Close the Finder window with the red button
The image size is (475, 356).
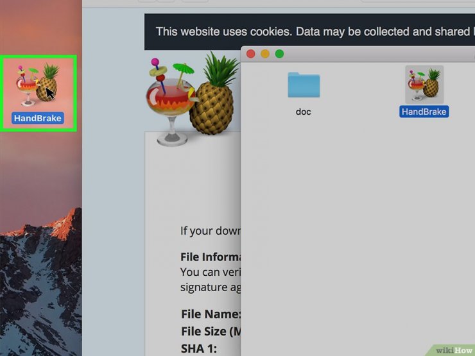click(251, 54)
